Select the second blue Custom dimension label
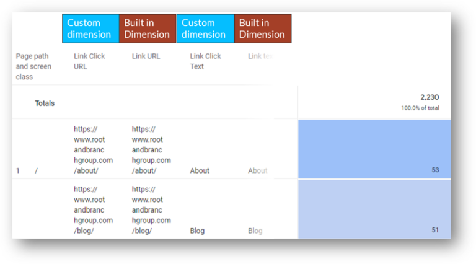This screenshot has height=264, width=476. (x=205, y=29)
